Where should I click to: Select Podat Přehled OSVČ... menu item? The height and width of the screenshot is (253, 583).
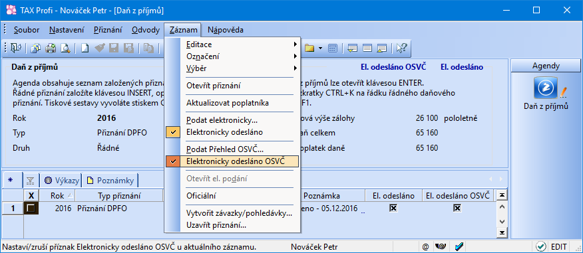coord(232,149)
